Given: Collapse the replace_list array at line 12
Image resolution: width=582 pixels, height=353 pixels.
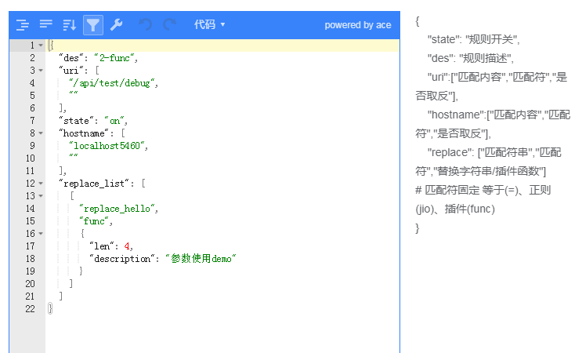Looking at the screenshot, I should [x=41, y=184].
